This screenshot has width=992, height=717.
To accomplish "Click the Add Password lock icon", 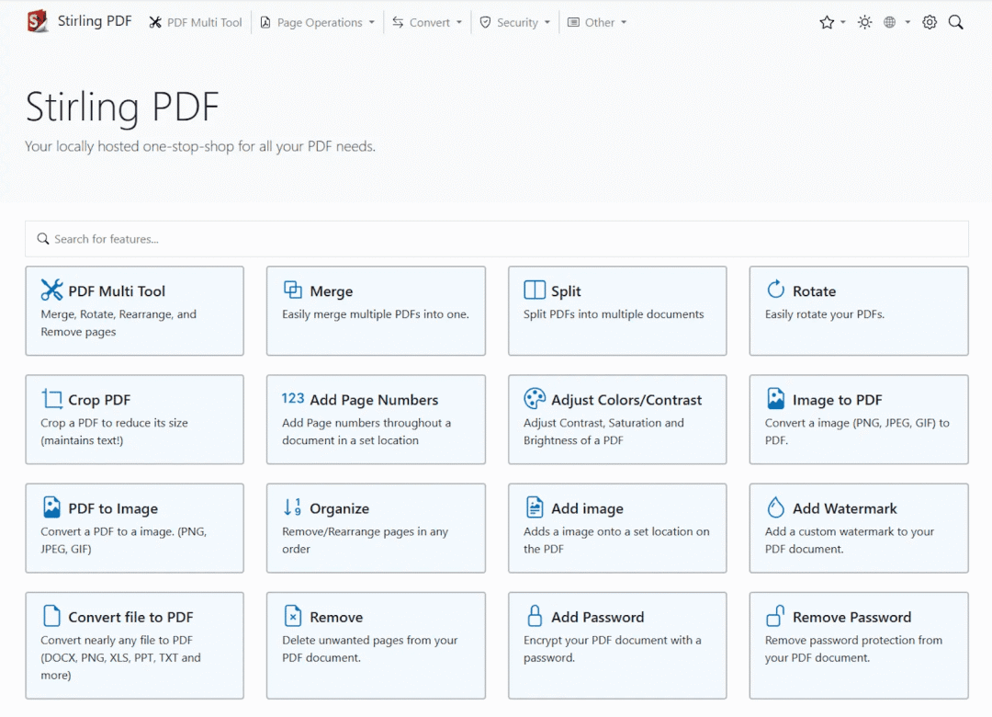I will (535, 616).
